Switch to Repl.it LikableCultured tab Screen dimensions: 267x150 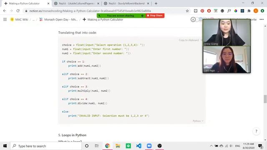tap(77, 3)
